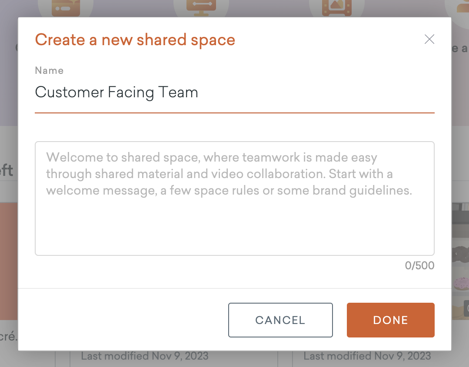Click the word "Team" in the Name field
This screenshot has height=367, width=469.
pyautogui.click(x=179, y=93)
